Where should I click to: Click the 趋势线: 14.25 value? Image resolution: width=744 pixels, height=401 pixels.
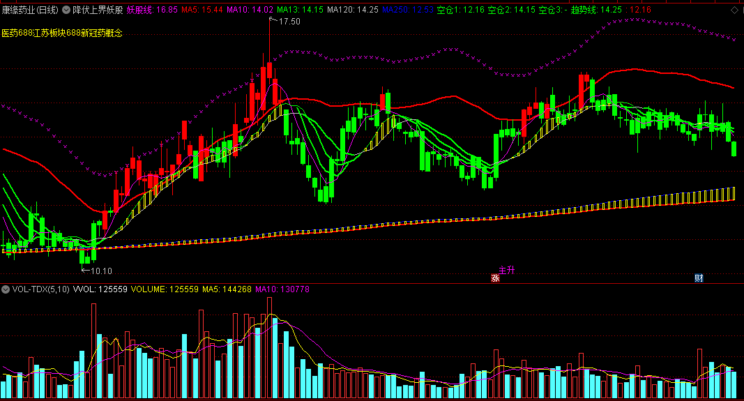coord(596,10)
